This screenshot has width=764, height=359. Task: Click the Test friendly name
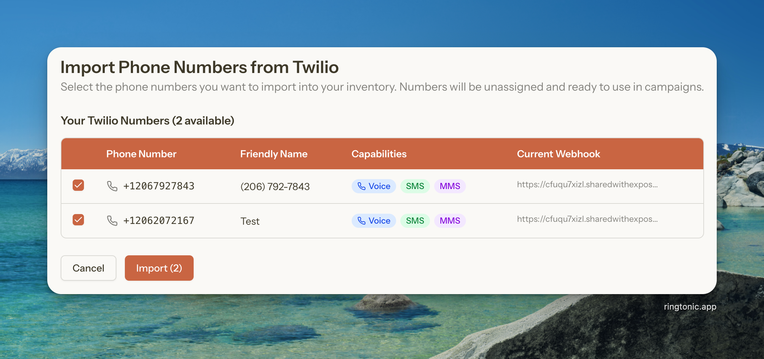[x=250, y=221]
